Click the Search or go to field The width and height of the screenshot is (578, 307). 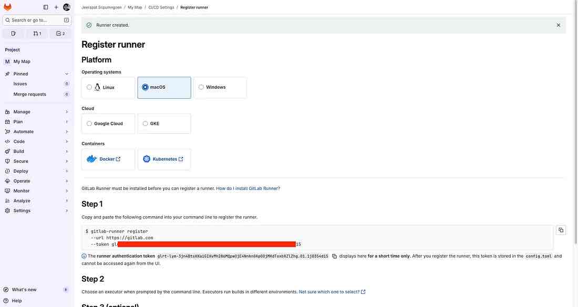pos(37,20)
